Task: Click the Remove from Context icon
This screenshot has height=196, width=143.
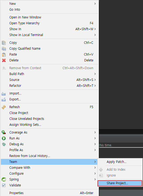Action: [4, 68]
